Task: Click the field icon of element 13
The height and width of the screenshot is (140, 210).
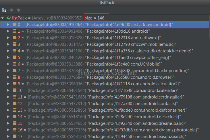Action: 15,110
